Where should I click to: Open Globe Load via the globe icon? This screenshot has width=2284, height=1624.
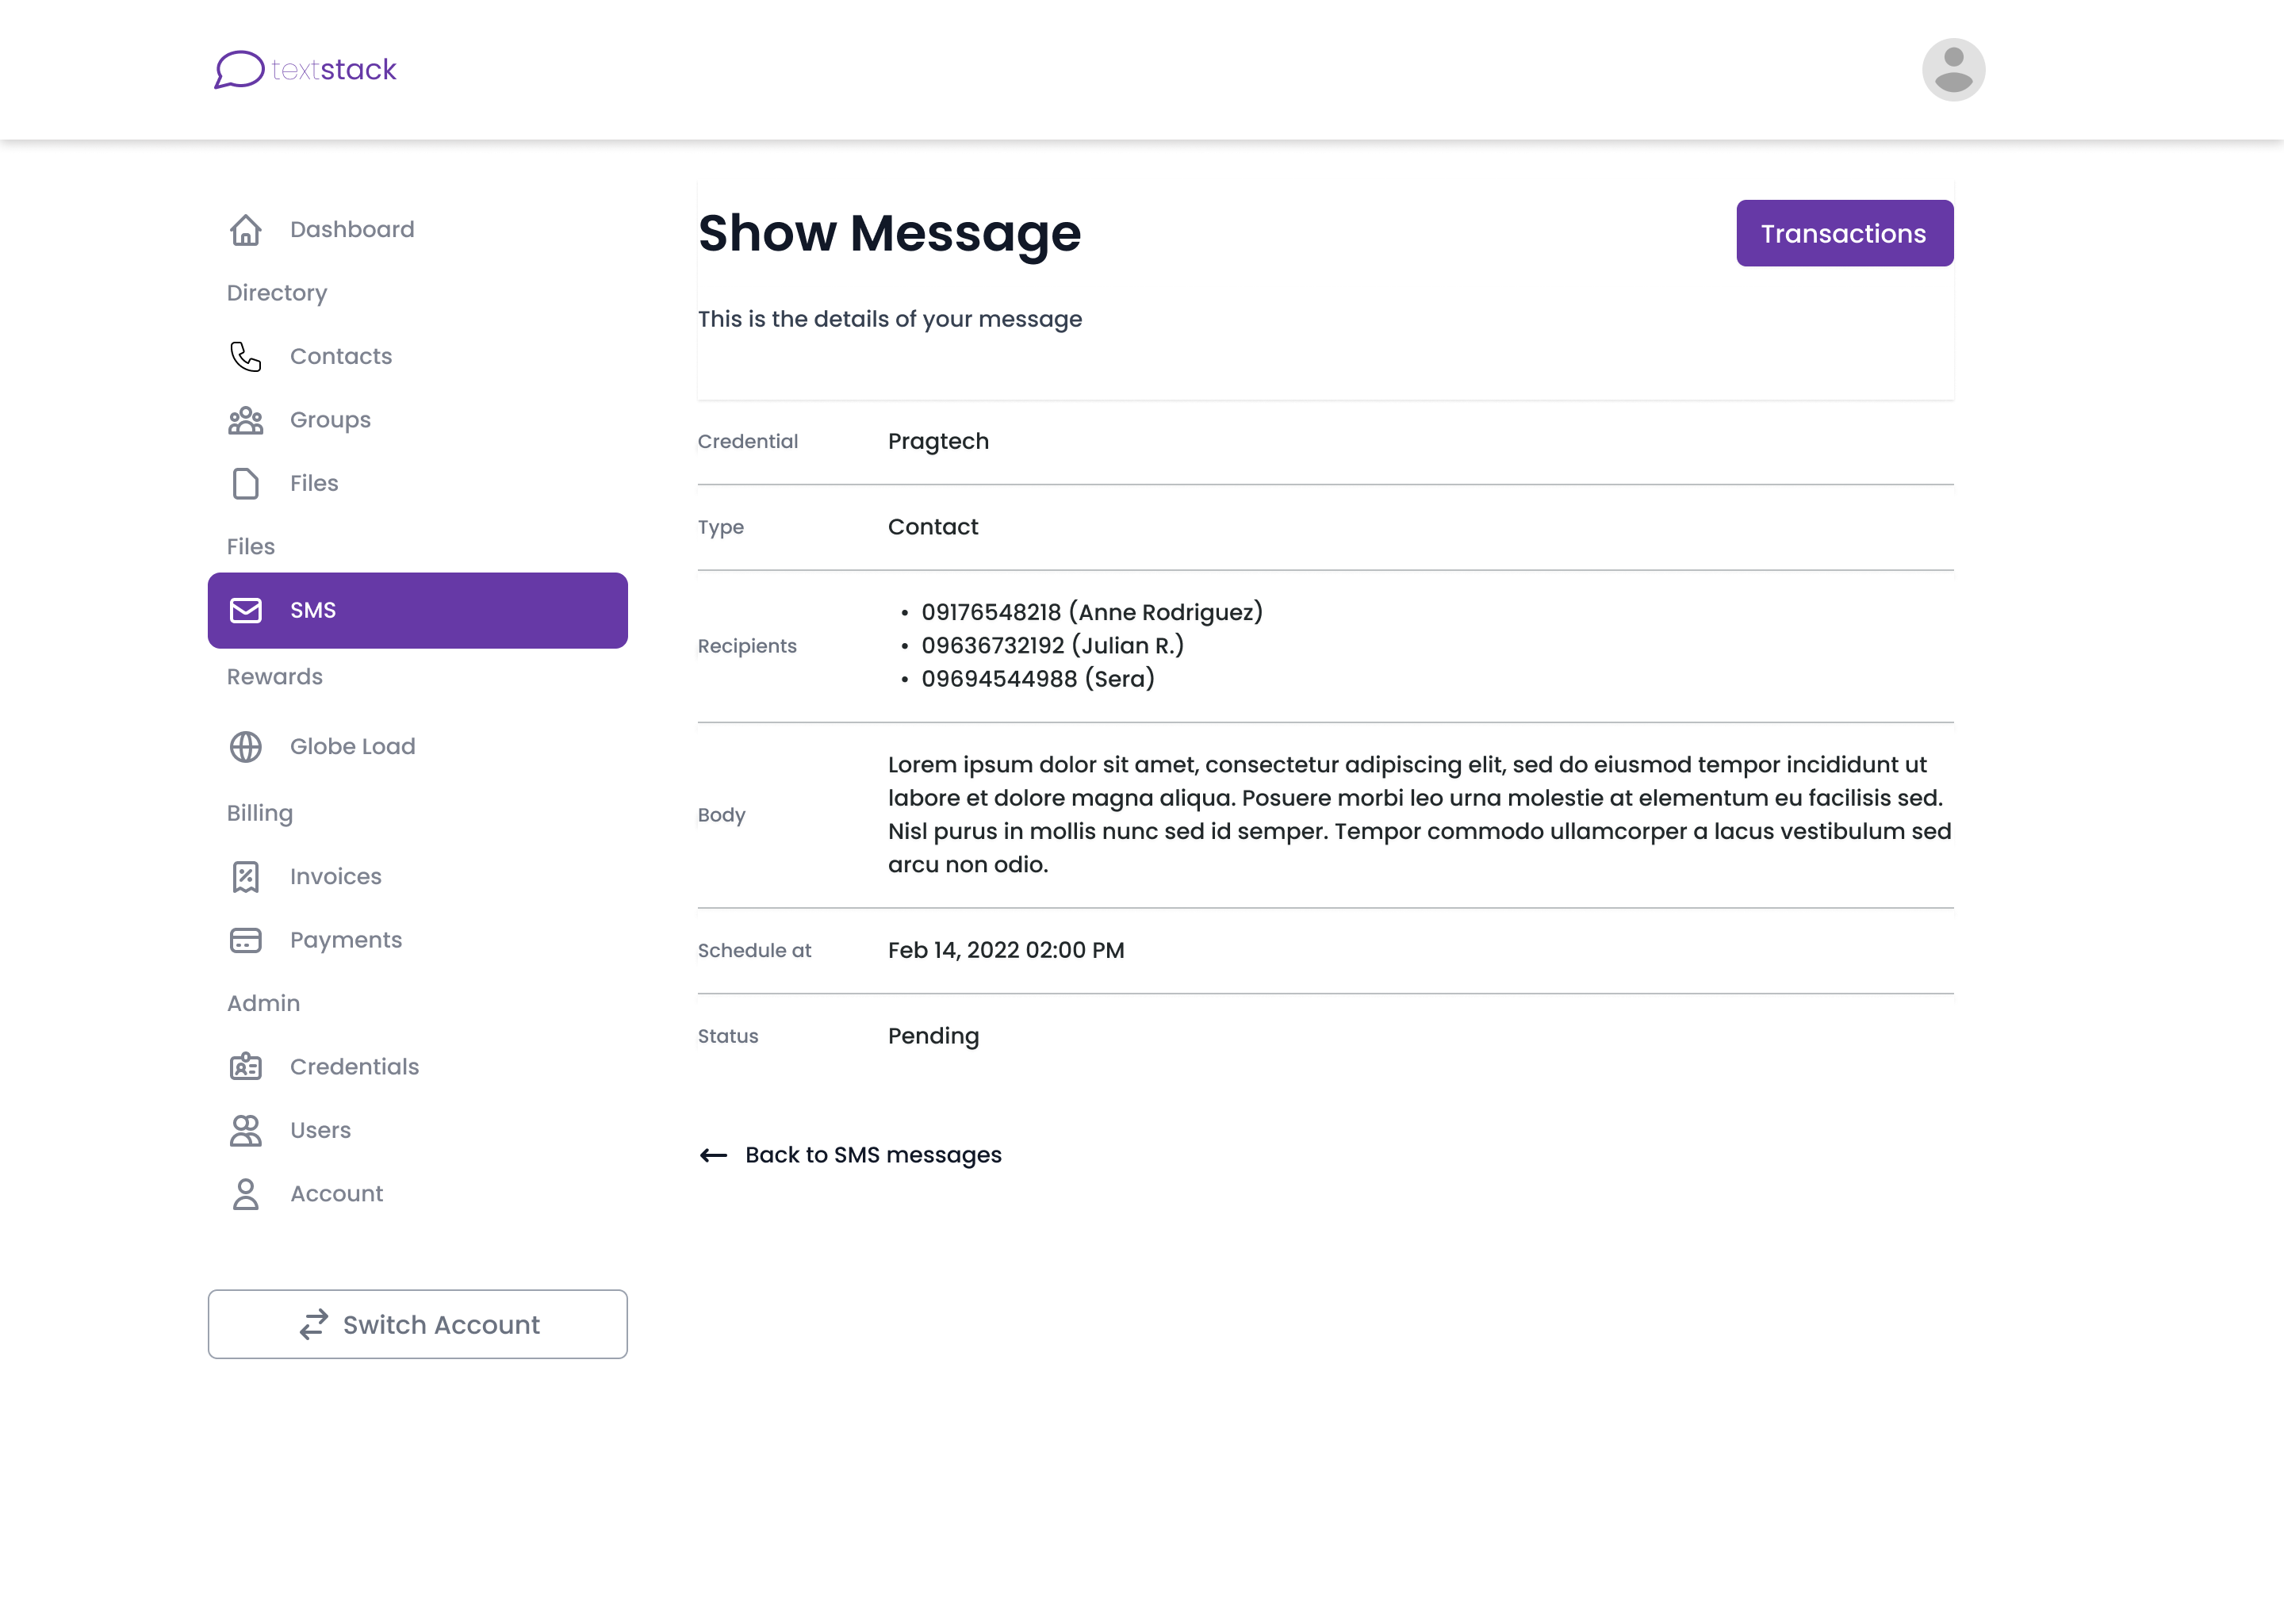click(245, 746)
